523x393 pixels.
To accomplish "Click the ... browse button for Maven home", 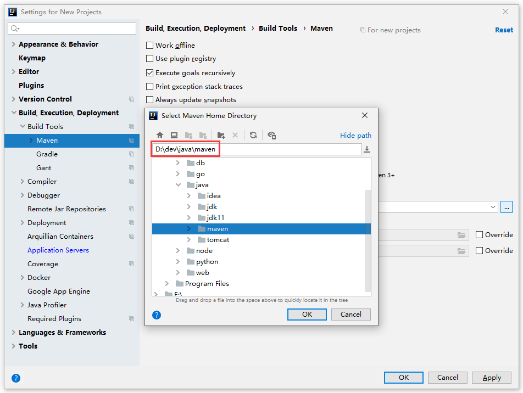I will tap(507, 207).
